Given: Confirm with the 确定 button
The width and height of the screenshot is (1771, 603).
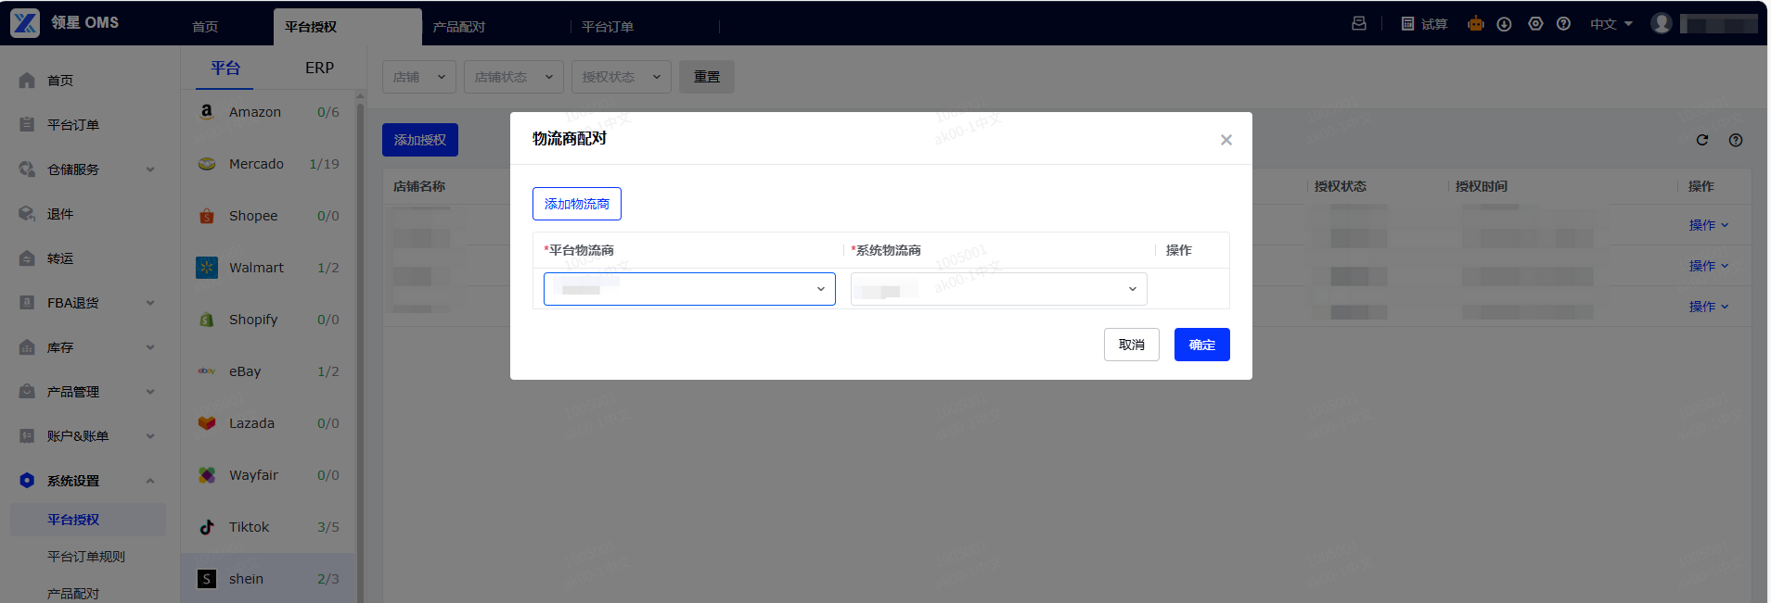Looking at the screenshot, I should pyautogui.click(x=1202, y=345).
